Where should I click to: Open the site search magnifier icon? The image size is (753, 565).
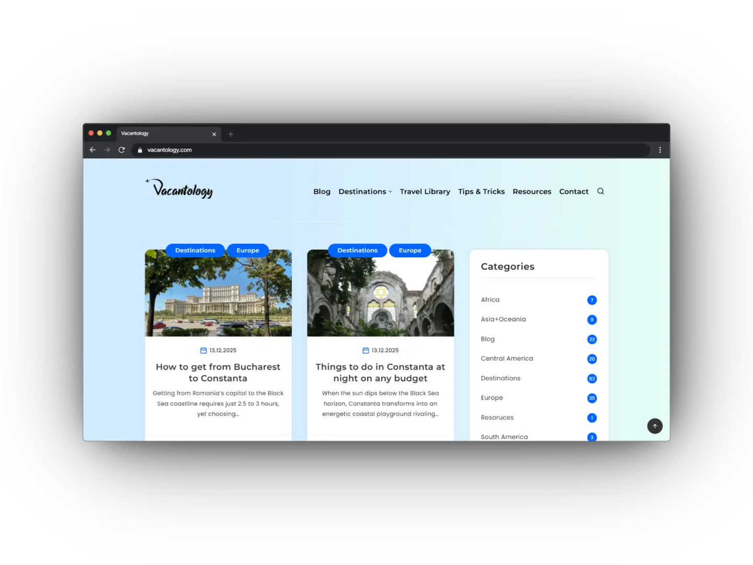coord(600,191)
